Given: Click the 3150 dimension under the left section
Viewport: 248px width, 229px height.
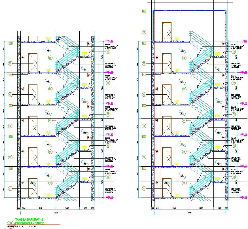Looking at the screenshot, I should [40, 208].
